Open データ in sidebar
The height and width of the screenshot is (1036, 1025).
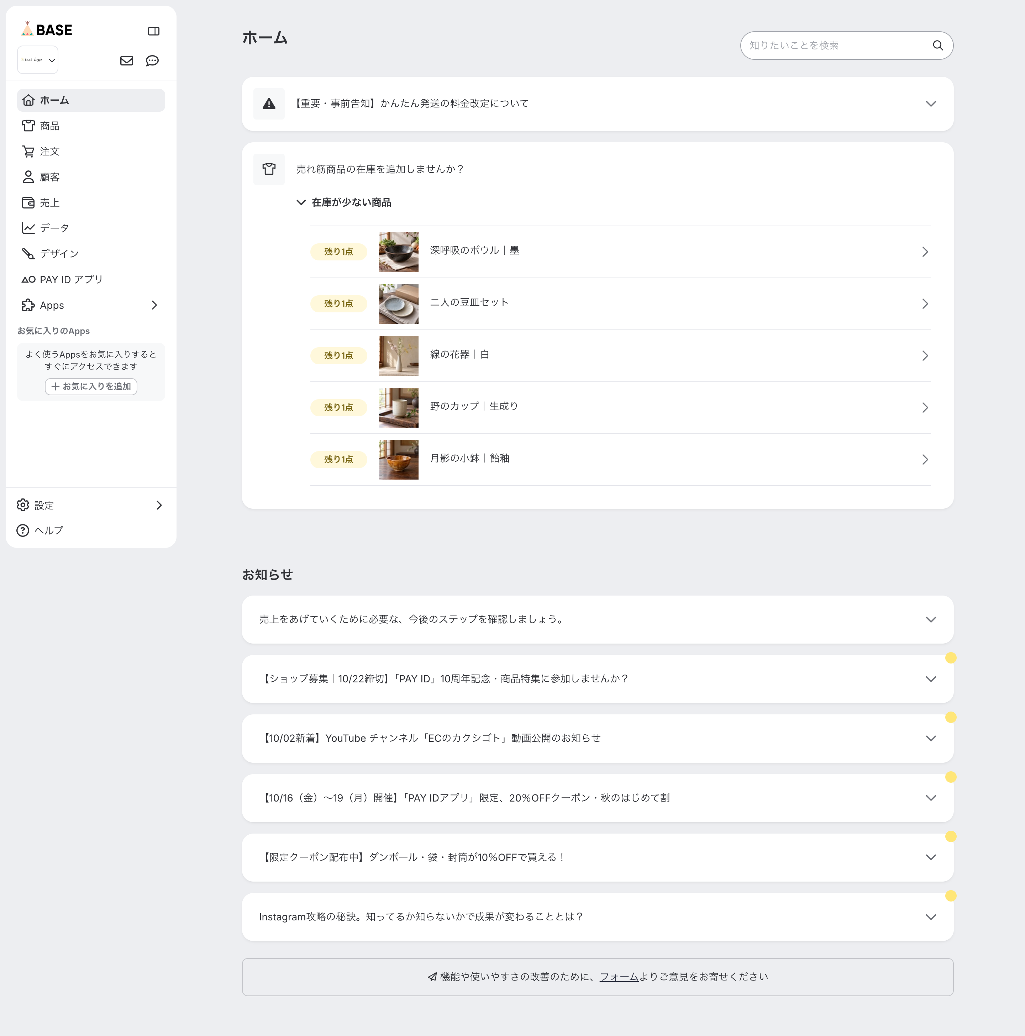91,228
